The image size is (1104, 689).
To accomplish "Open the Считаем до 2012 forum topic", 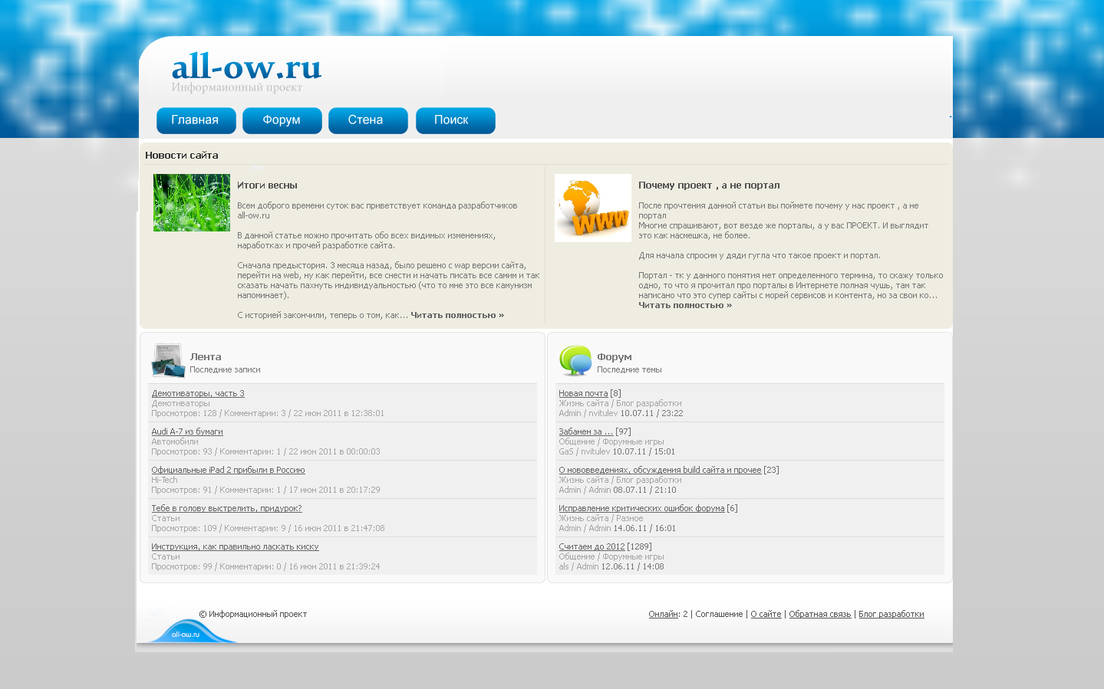I will [x=592, y=546].
